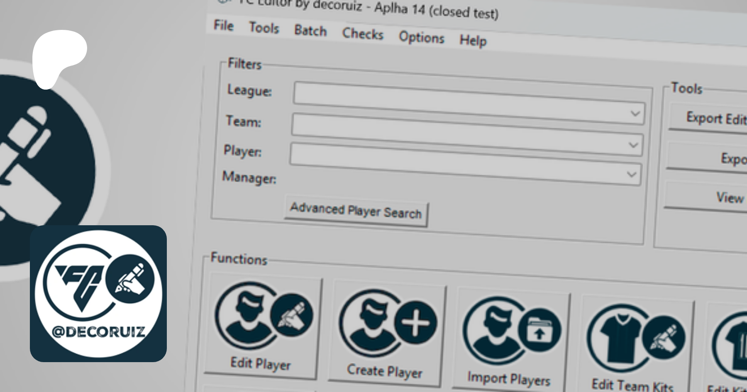Open the Batch menu

(310, 31)
